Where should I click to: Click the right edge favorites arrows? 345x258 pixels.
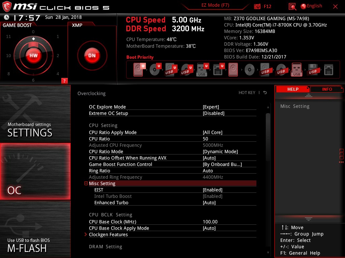pyautogui.click(x=341, y=162)
